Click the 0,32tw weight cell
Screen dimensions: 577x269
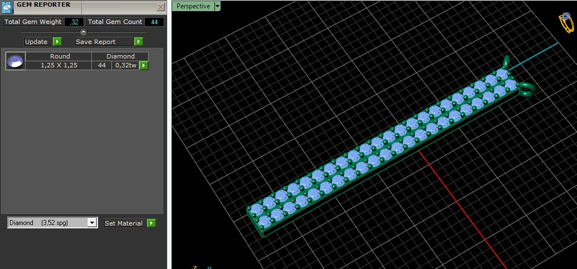[125, 66]
